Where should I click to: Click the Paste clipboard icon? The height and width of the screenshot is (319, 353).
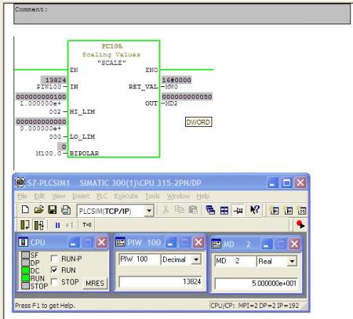193,210
